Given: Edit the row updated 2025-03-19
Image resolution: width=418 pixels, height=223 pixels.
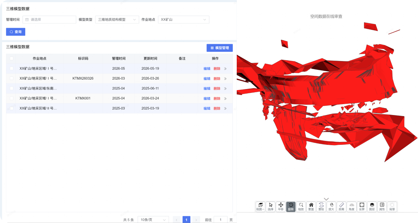Looking at the screenshot, I should 207,108.
